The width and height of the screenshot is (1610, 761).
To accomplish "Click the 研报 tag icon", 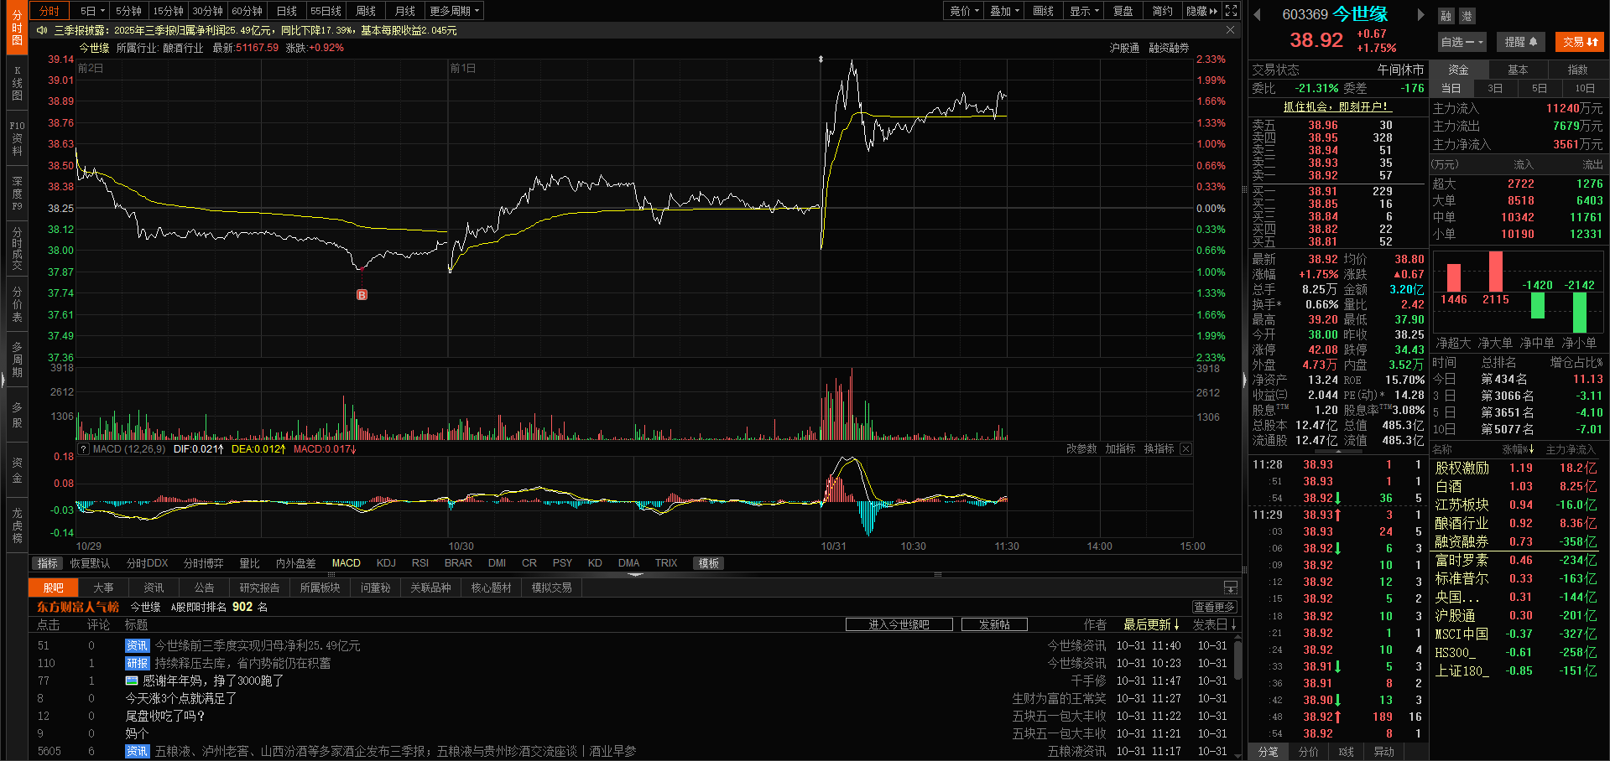I will (x=137, y=664).
